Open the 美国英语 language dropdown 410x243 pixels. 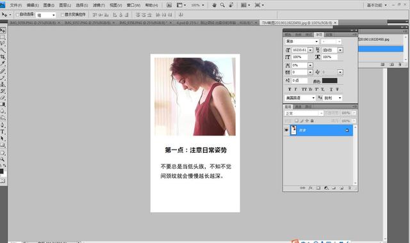coord(300,98)
